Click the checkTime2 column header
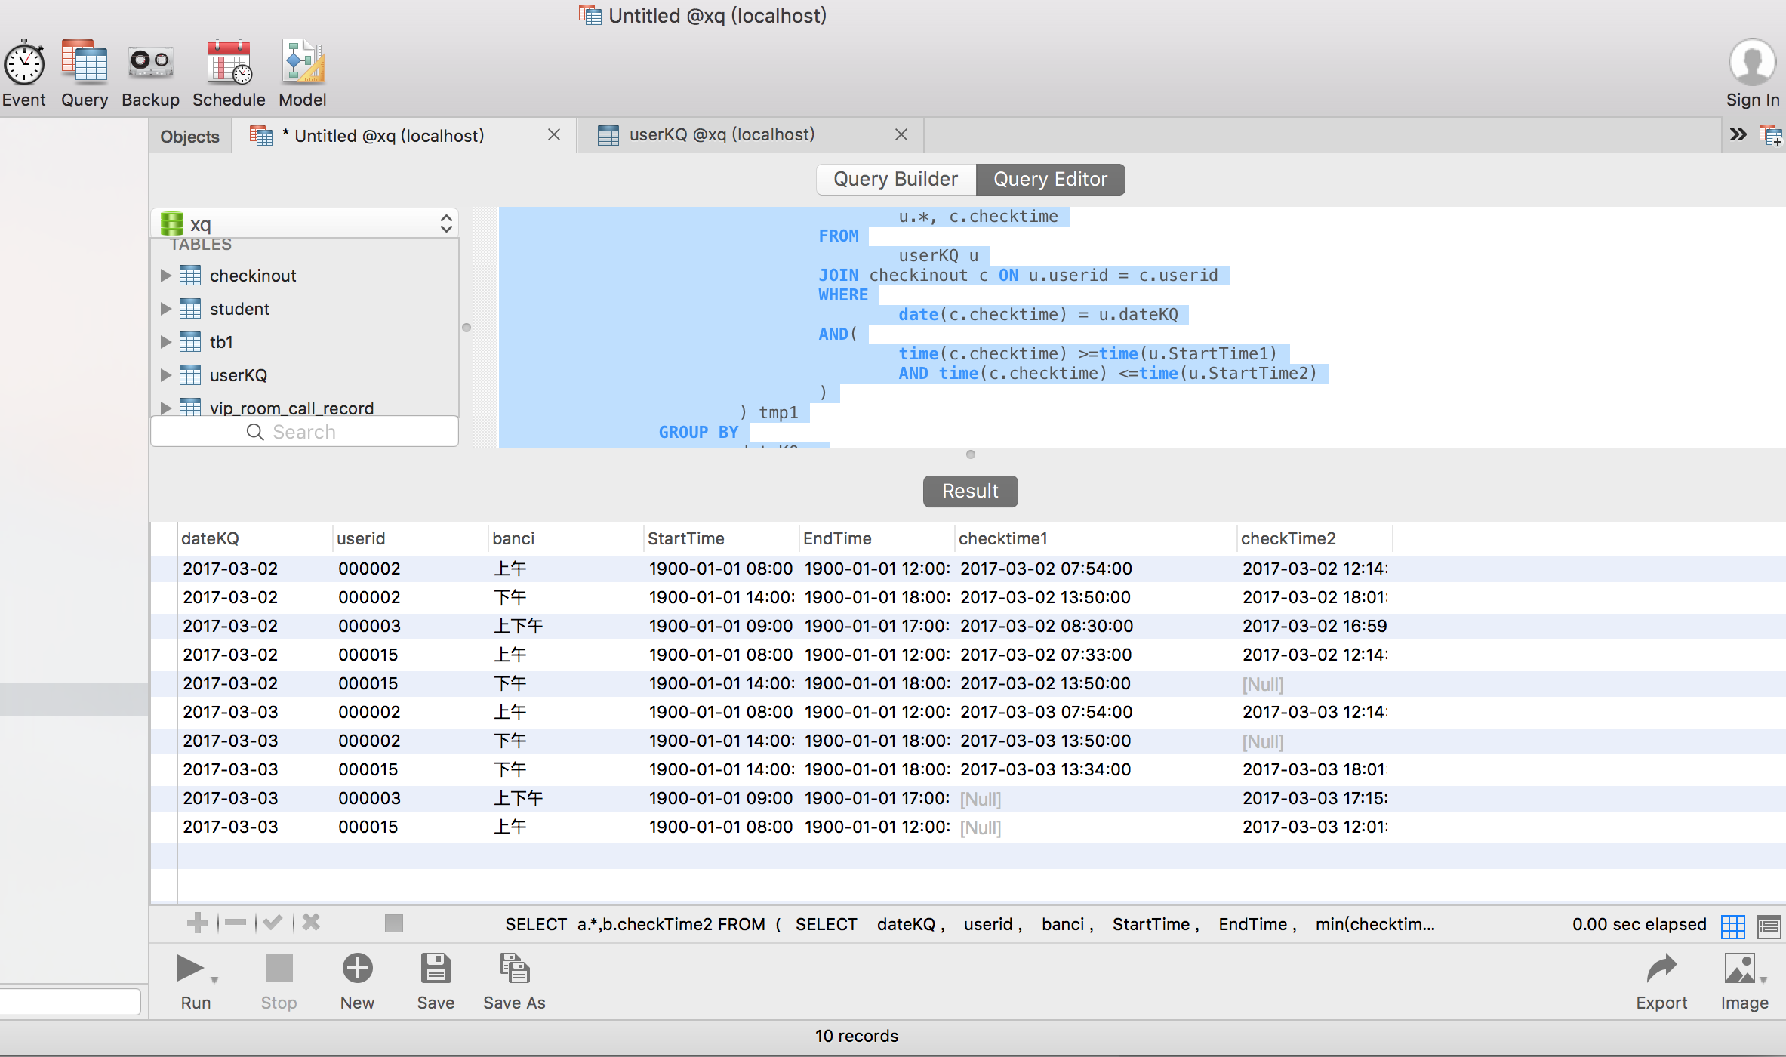The image size is (1786, 1057). [x=1315, y=538]
